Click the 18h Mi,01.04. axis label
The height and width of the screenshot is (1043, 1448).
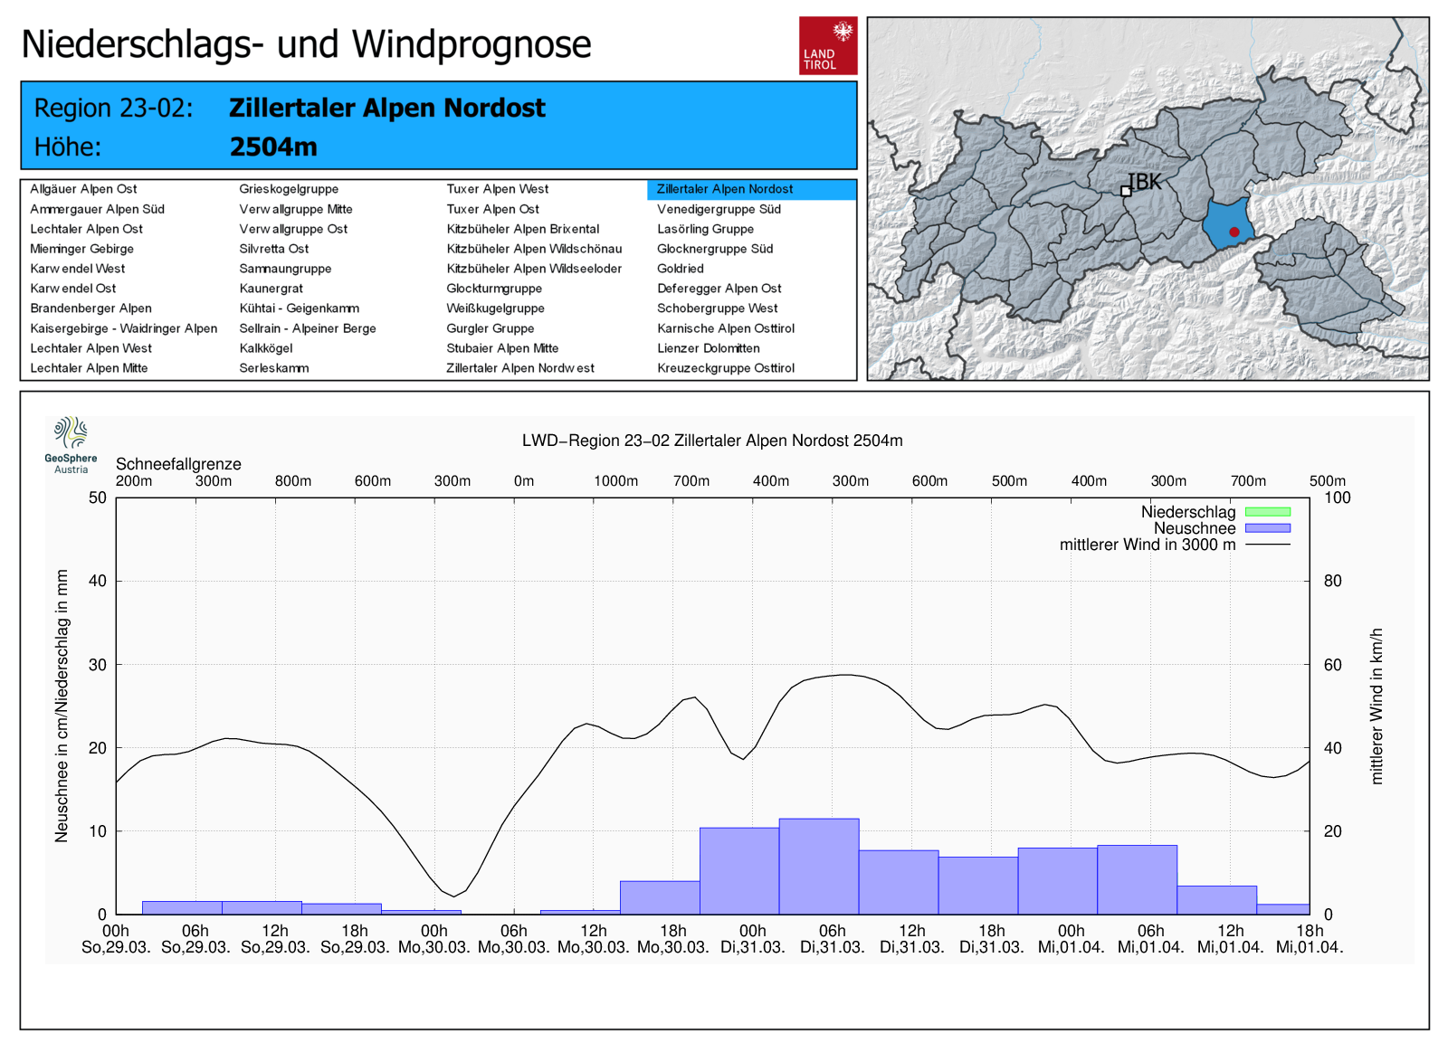pos(1310,939)
